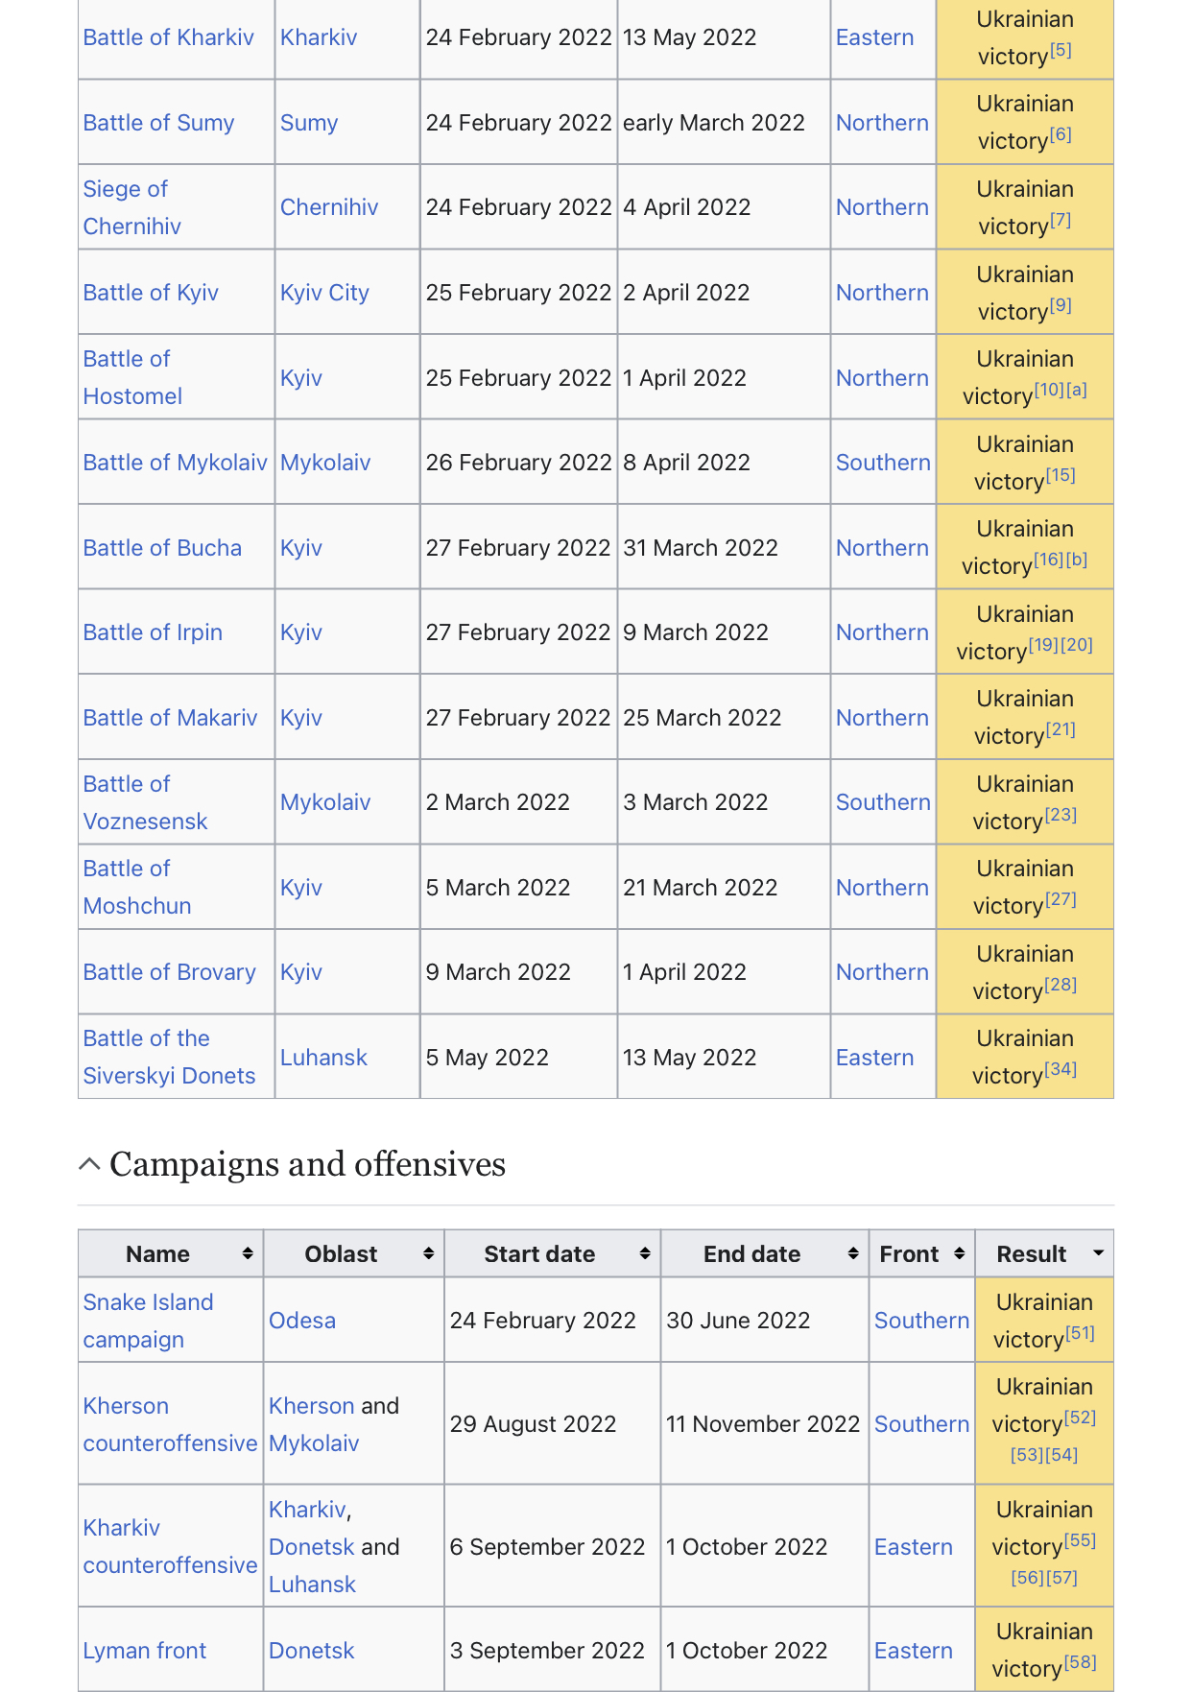Open the Lyman front link
The height and width of the screenshot is (1692, 1192).
point(144,1651)
